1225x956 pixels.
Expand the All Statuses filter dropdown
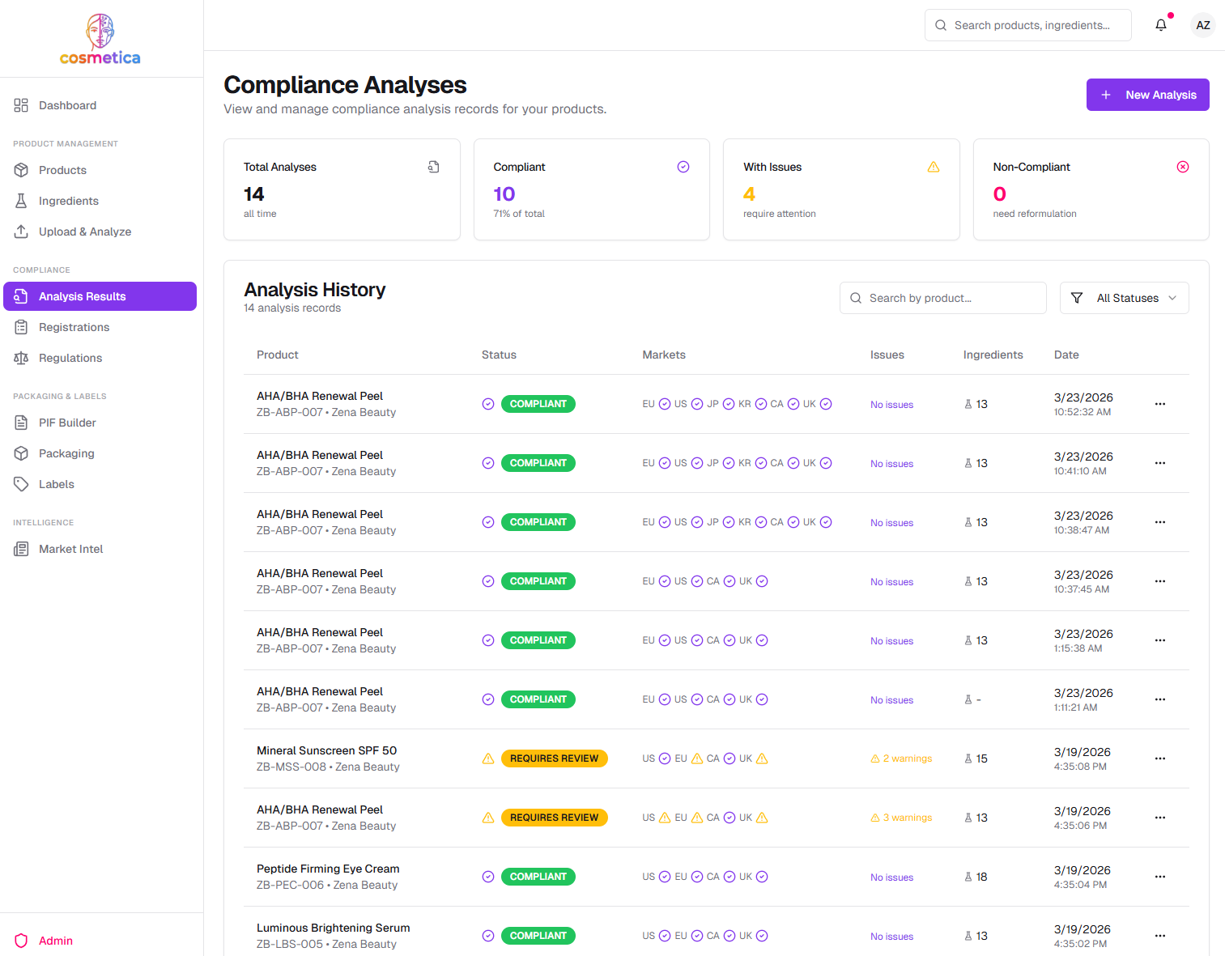click(1124, 298)
